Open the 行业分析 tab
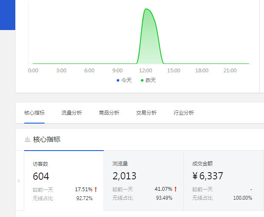 coord(184,113)
